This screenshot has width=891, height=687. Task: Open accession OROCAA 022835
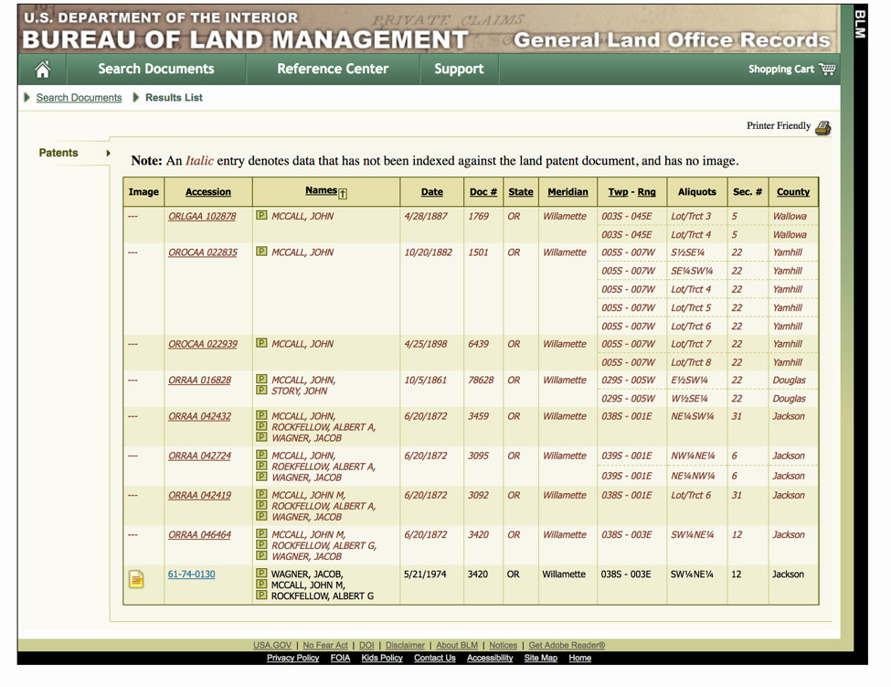coord(203,252)
